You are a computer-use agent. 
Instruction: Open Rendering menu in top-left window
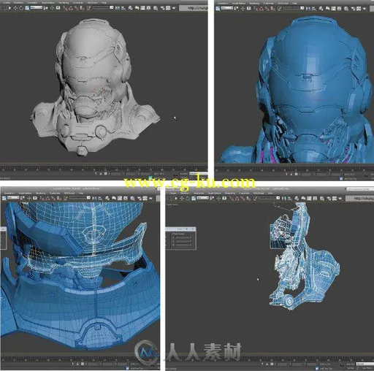(x=64, y=3)
